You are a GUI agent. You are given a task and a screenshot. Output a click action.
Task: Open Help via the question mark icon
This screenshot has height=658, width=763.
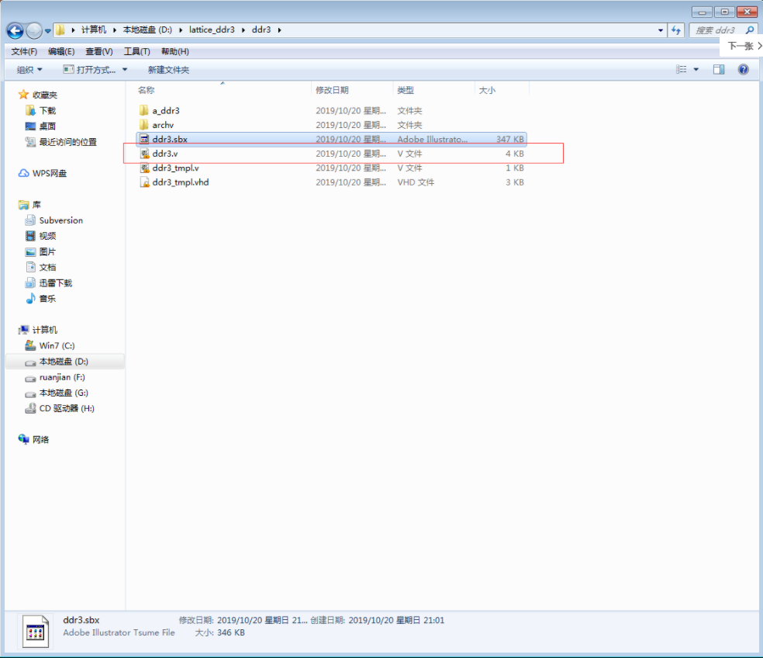point(742,69)
